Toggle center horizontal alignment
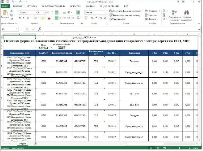 pyautogui.click(x=60, y=18)
